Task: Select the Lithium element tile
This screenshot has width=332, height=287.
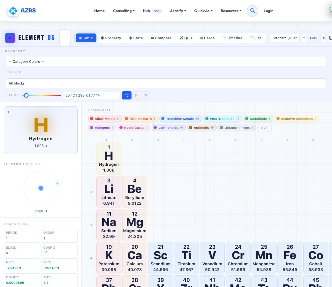Action: 109,192
